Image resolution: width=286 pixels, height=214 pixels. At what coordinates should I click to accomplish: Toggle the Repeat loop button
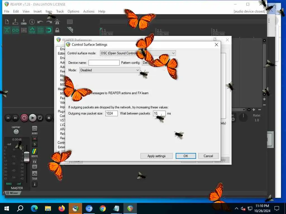(40, 118)
